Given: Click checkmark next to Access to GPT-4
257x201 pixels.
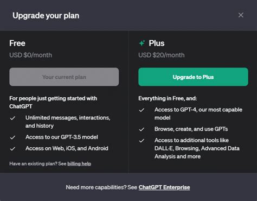Looking at the screenshot, I should pyautogui.click(x=142, y=110).
